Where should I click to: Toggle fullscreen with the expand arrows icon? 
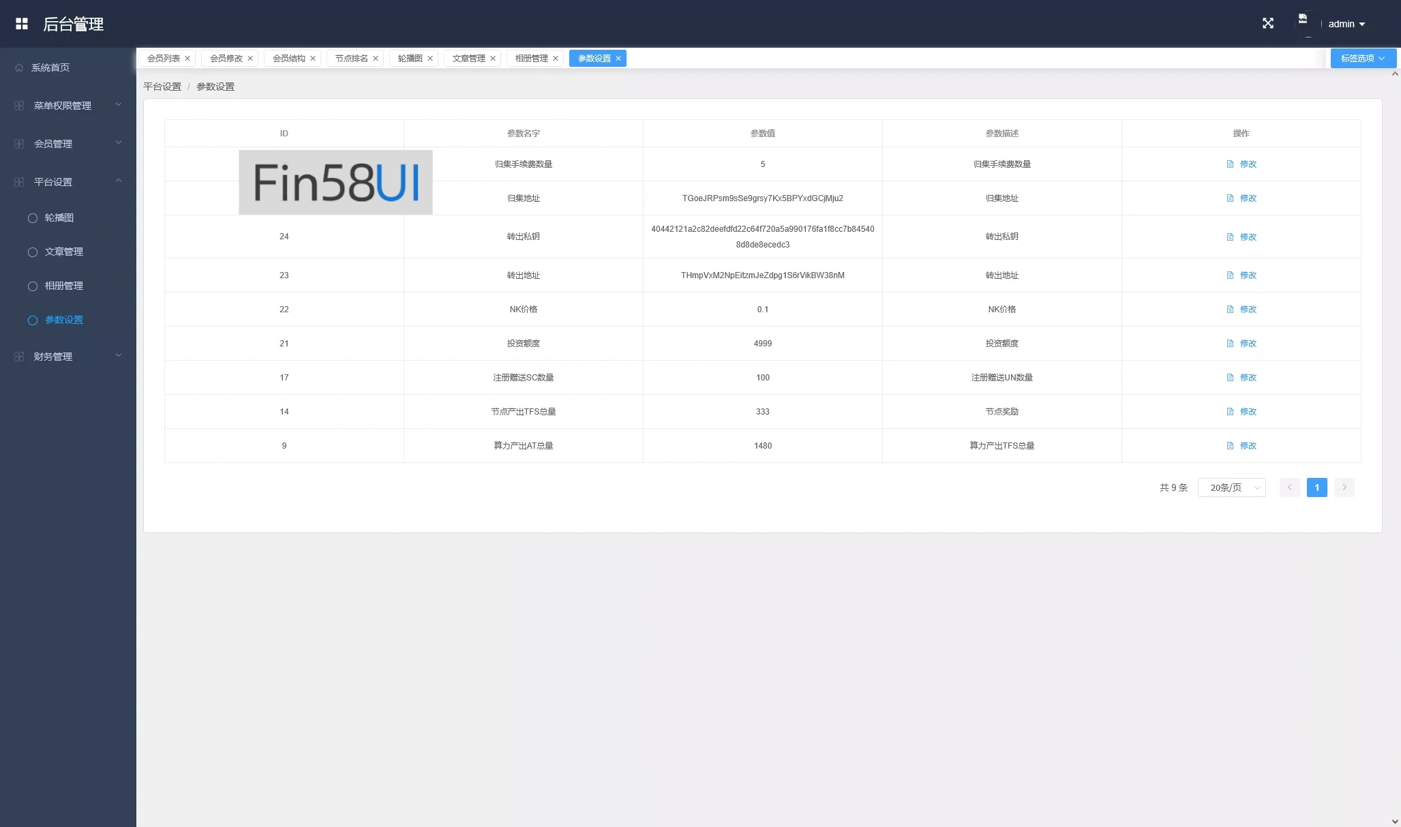point(1268,24)
